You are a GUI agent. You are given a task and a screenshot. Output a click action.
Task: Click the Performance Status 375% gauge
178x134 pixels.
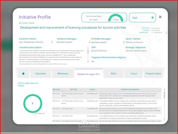tap(116, 18)
